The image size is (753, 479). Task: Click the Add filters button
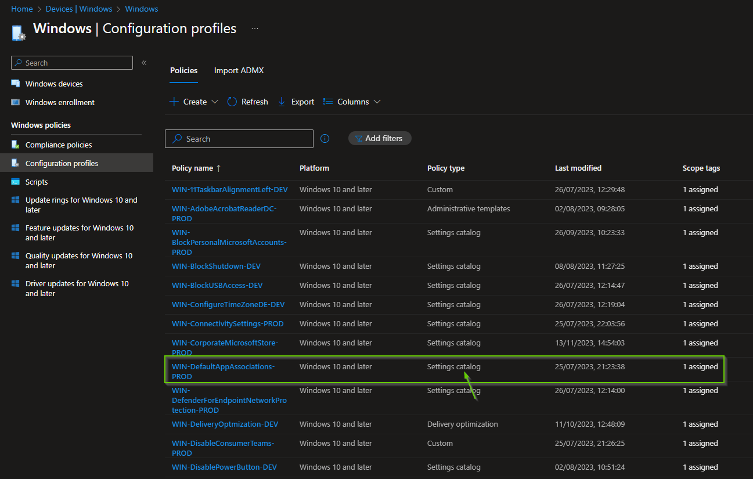tap(380, 138)
